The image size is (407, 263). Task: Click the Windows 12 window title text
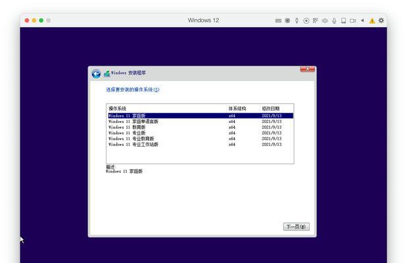pos(203,20)
